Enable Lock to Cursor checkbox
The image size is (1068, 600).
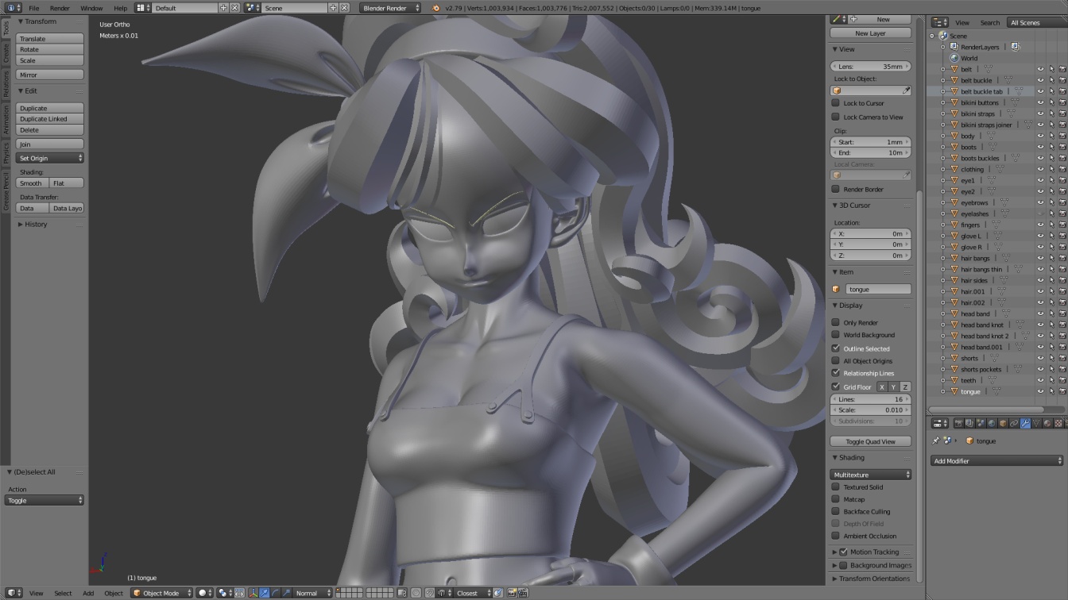point(835,103)
